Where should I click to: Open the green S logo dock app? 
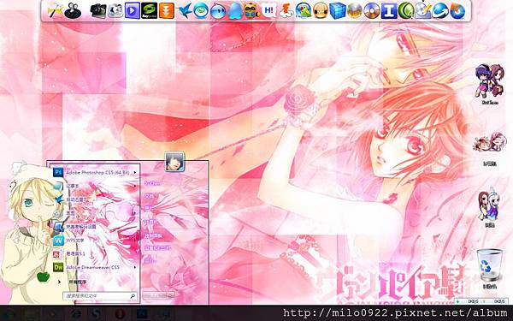[149, 11]
